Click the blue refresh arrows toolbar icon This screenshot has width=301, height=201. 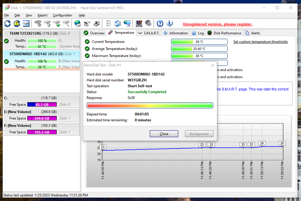[7, 24]
